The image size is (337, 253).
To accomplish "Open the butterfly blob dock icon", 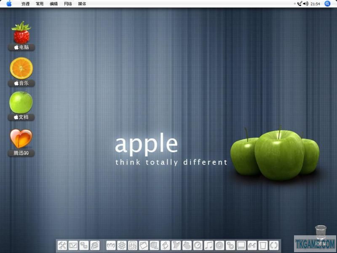I will 187,245.
